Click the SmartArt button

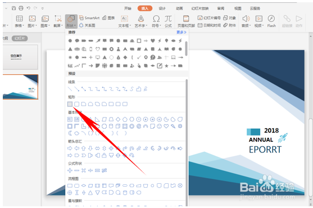click(x=89, y=18)
